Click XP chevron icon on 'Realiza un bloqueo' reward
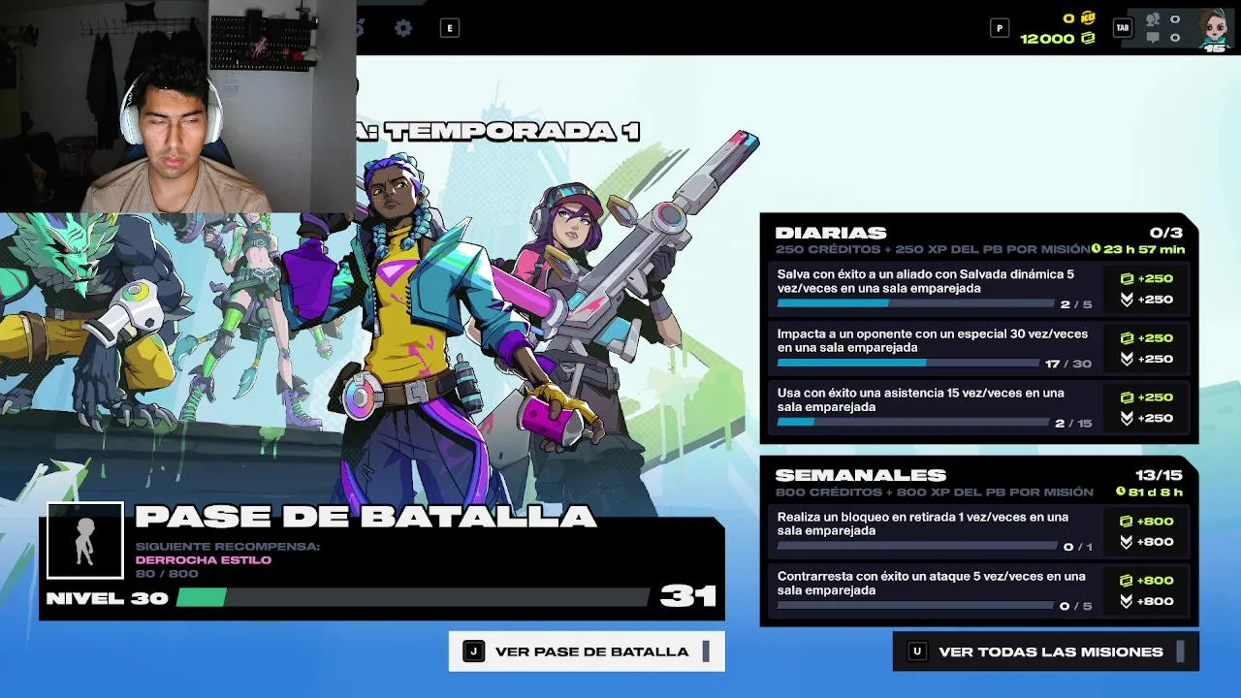Viewport: 1241px width, 698px height. tap(1127, 542)
